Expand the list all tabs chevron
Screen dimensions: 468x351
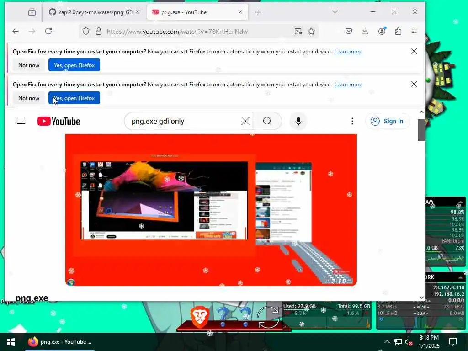point(335,12)
